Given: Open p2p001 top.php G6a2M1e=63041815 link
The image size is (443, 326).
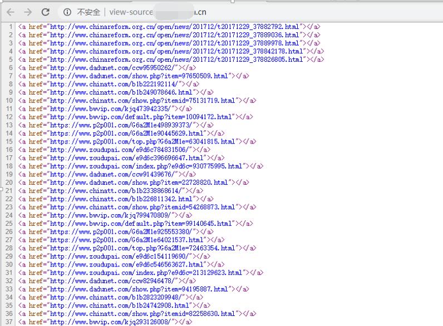Looking at the screenshot, I should pos(142,141).
